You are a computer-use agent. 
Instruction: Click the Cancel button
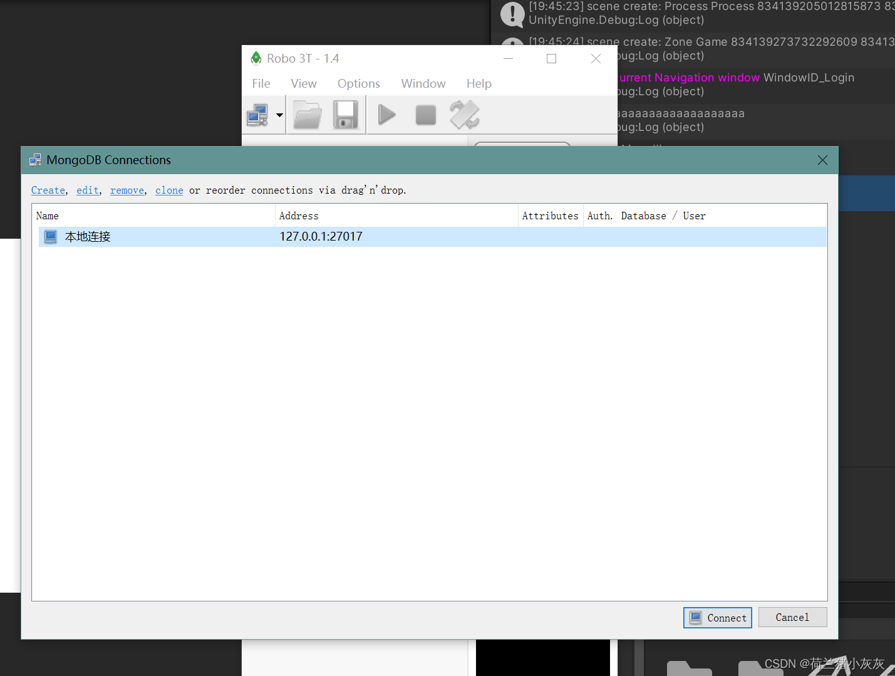tap(792, 617)
